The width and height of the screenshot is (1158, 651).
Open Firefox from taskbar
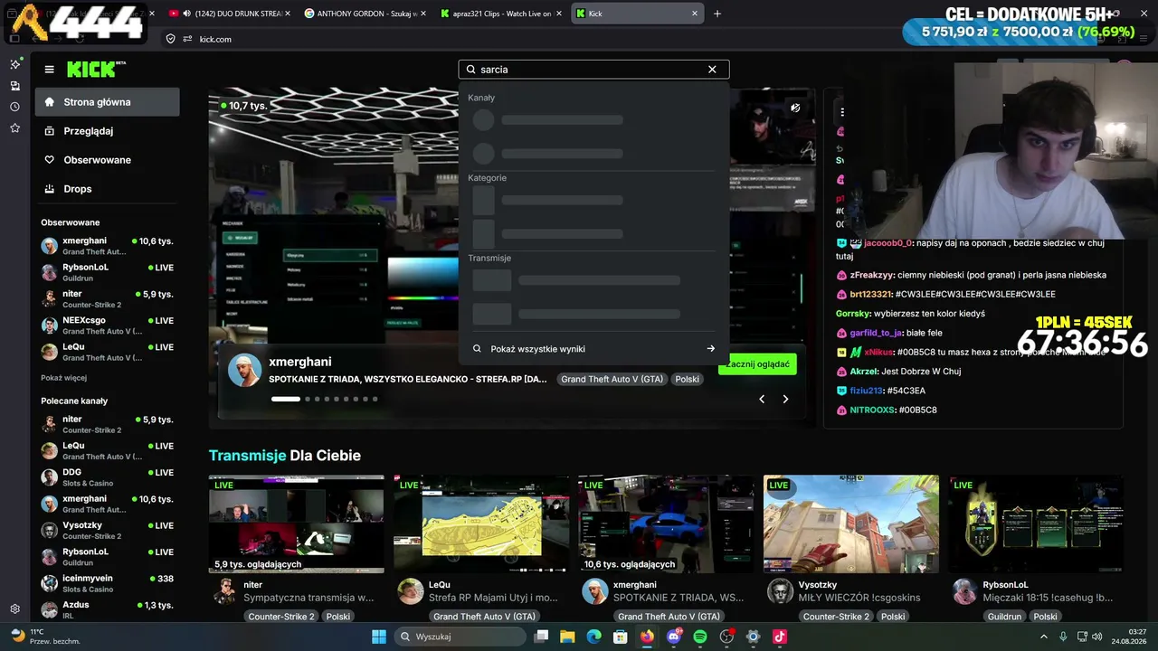click(647, 637)
